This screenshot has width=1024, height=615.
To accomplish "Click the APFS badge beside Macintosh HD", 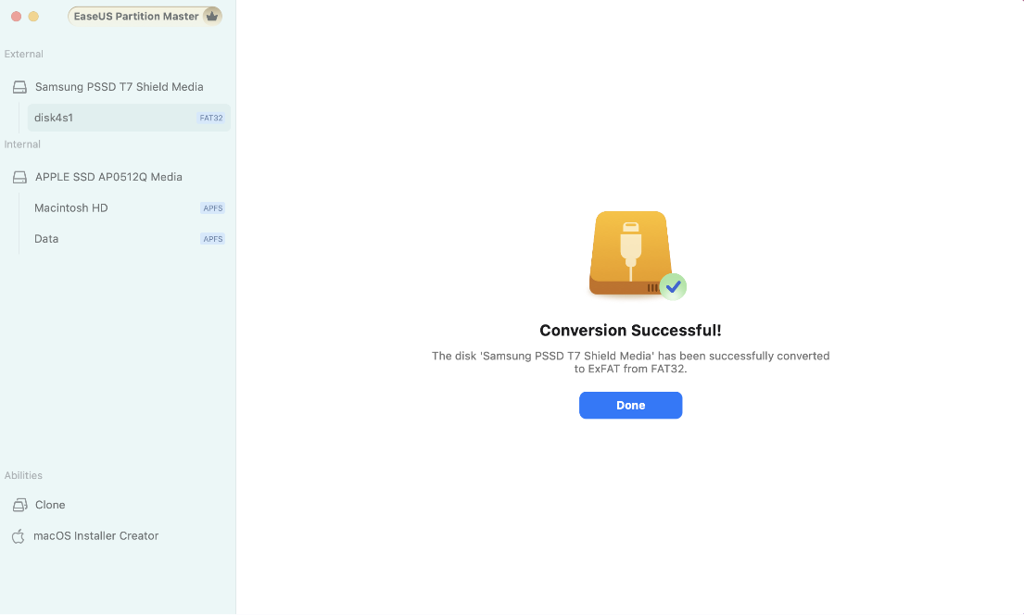I will tap(212, 208).
